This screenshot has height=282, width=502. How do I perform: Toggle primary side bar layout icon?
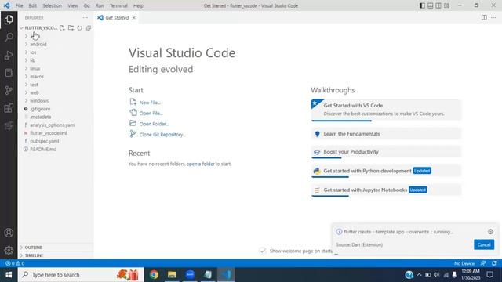[422, 5]
